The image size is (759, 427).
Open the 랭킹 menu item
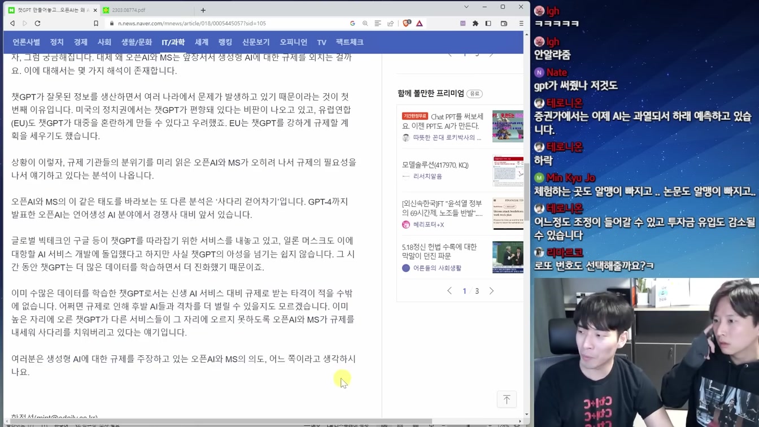(225, 42)
